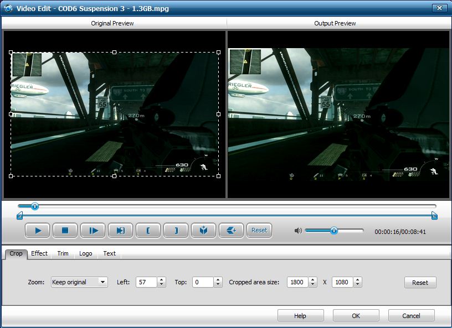
Task: Increase the Top crop value
Action: pos(218,280)
